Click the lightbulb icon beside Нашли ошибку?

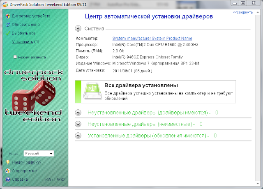point(8,162)
